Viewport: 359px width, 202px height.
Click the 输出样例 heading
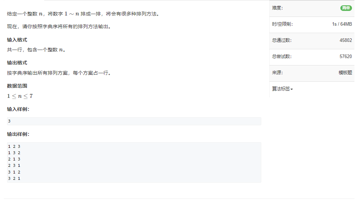click(18, 134)
